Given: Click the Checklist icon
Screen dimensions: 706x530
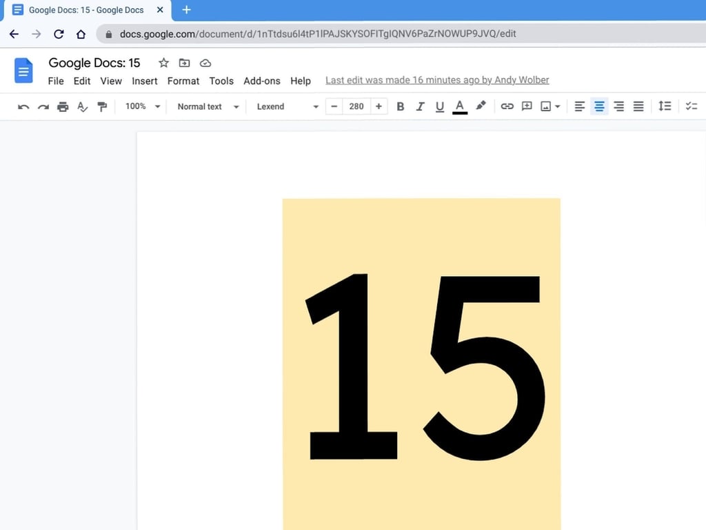Looking at the screenshot, I should 691,106.
